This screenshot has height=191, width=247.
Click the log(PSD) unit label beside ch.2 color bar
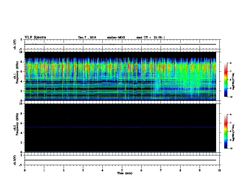(233, 133)
